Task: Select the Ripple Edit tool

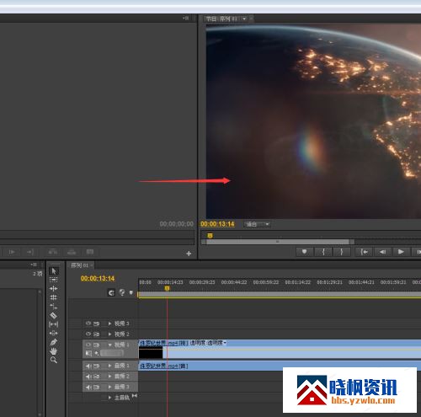Action: (53, 288)
